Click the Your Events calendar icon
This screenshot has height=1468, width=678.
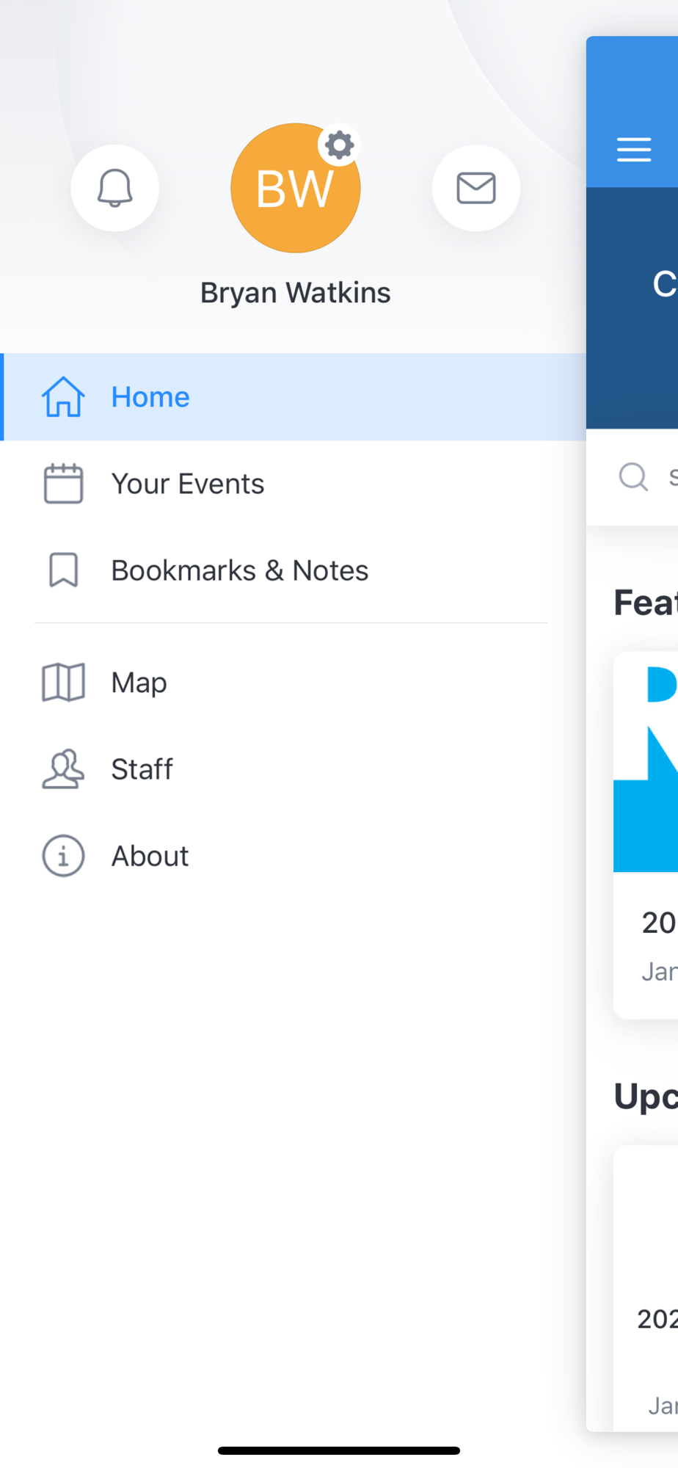[x=63, y=484]
